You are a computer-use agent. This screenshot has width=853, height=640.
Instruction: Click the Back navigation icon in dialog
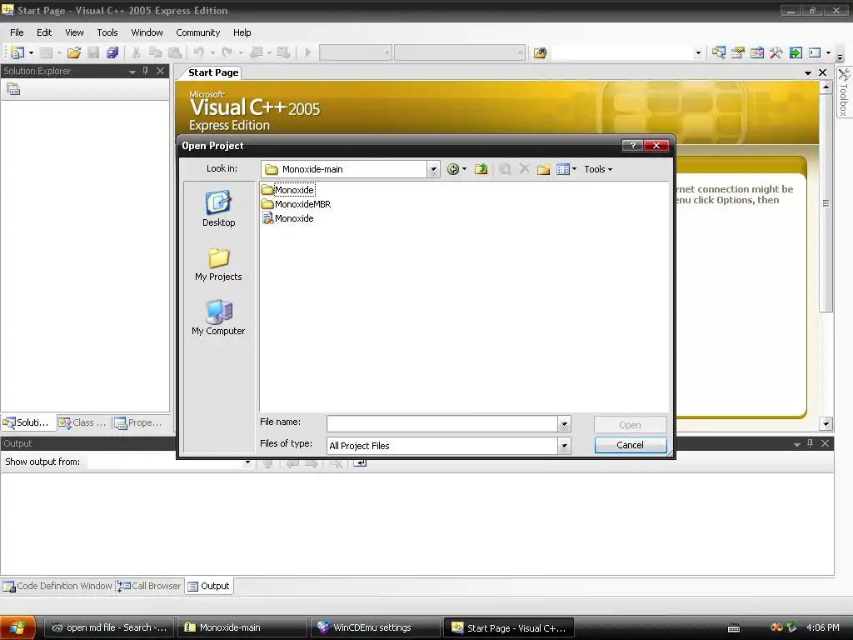(x=452, y=169)
